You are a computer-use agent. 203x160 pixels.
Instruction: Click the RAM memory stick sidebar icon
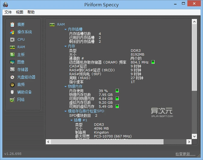(12, 47)
